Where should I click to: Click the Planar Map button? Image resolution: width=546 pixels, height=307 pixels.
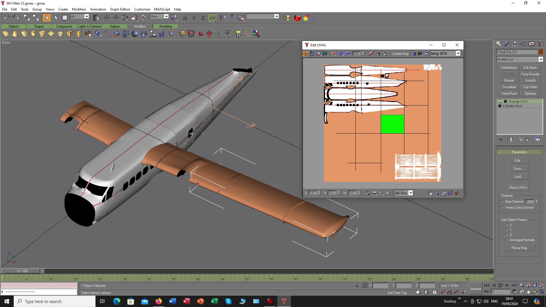click(519, 248)
